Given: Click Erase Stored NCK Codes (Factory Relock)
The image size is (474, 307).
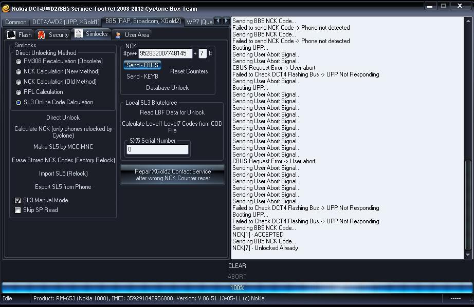Looking at the screenshot, I should click(x=63, y=160).
